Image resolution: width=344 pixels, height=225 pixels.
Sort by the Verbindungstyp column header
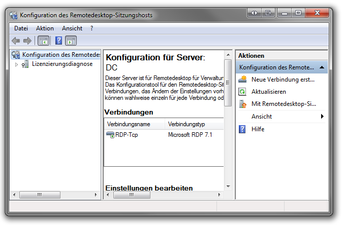pos(186,124)
